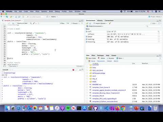The width and height of the screenshot is (163, 122).
Task: Click the magnifier icon beside ctrl object
Action: 159,32
